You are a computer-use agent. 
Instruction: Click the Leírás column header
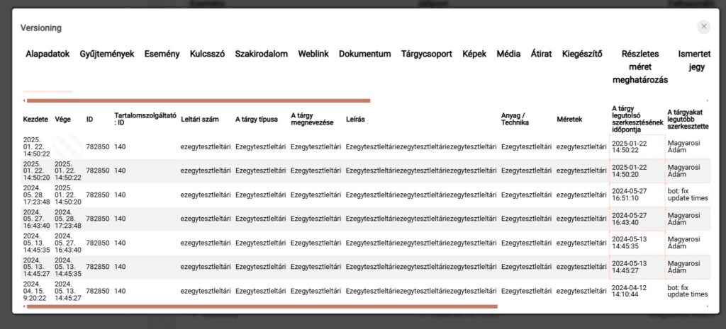click(x=355, y=119)
